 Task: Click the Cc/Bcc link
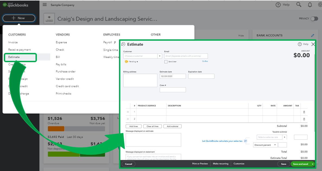point(205,61)
